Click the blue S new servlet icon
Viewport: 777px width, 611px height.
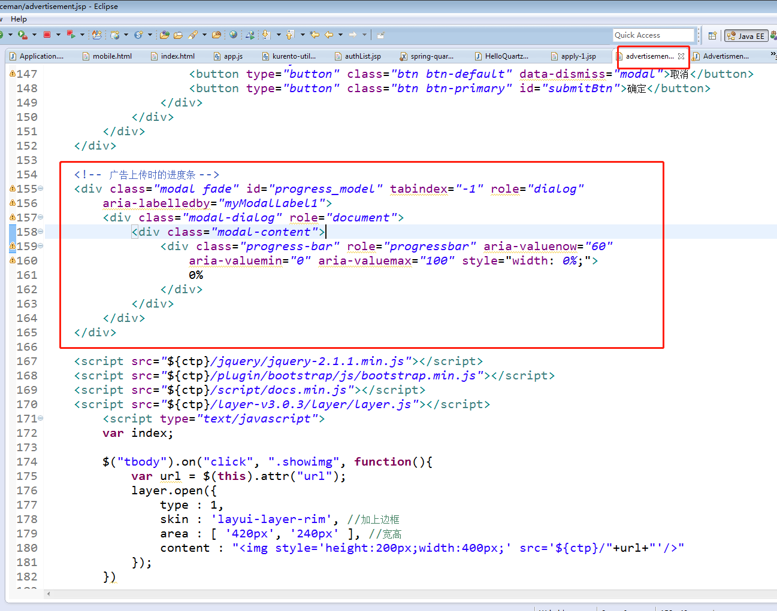pos(139,35)
